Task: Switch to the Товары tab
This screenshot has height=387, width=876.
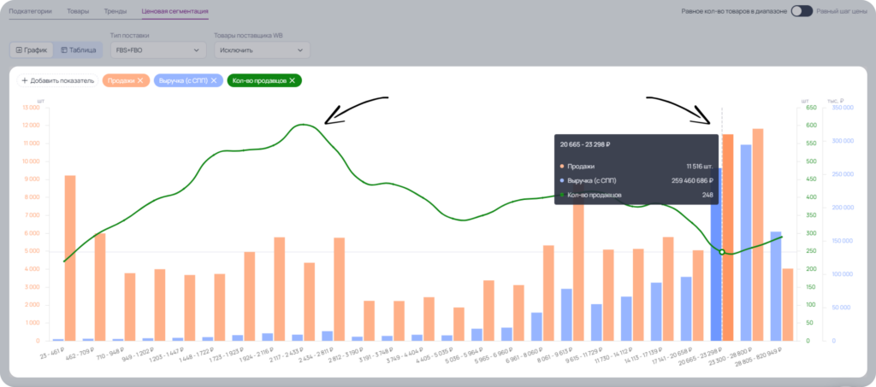Action: click(78, 11)
